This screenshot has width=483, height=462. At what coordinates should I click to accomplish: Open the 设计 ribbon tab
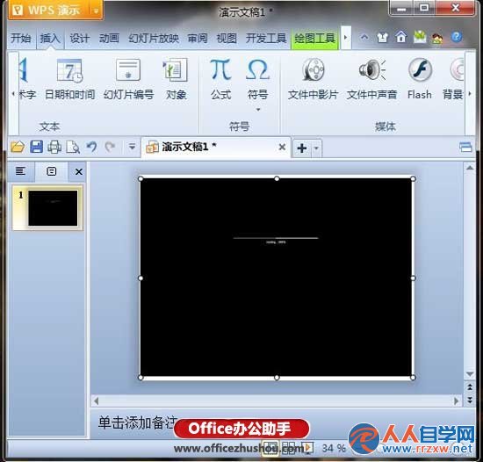click(x=79, y=39)
